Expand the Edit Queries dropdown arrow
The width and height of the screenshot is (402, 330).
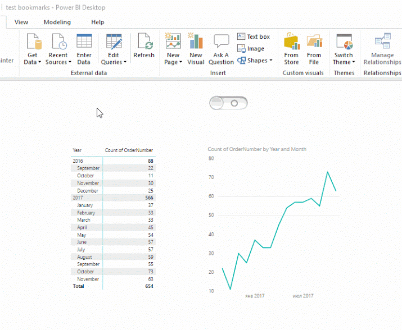tap(125, 62)
